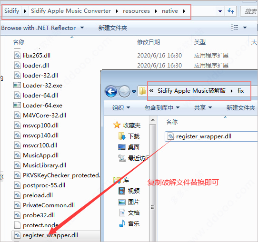
Task: Click the view mode icon in toolbar
Action: [x=234, y=28]
